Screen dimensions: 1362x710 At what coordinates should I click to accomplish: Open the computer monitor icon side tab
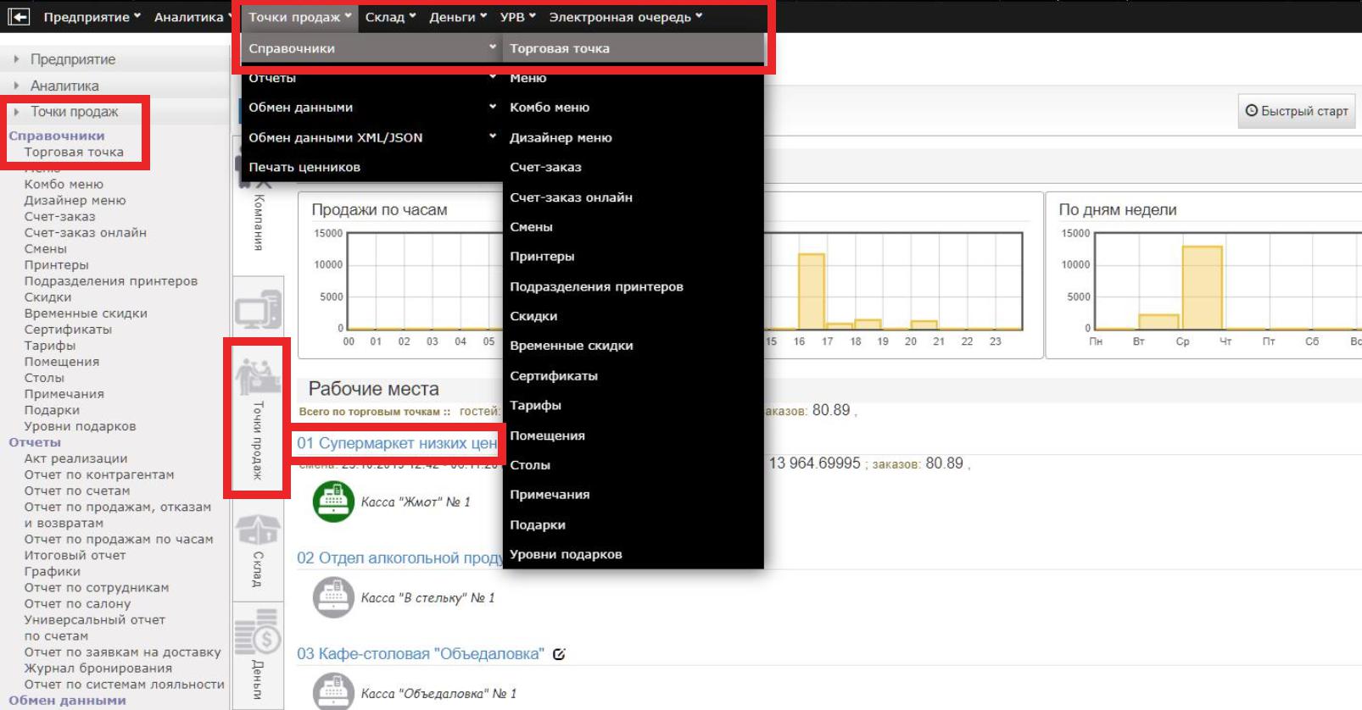258,310
